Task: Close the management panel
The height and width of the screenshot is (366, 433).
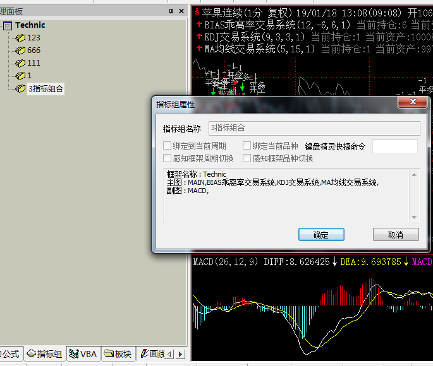Action: pos(181,11)
